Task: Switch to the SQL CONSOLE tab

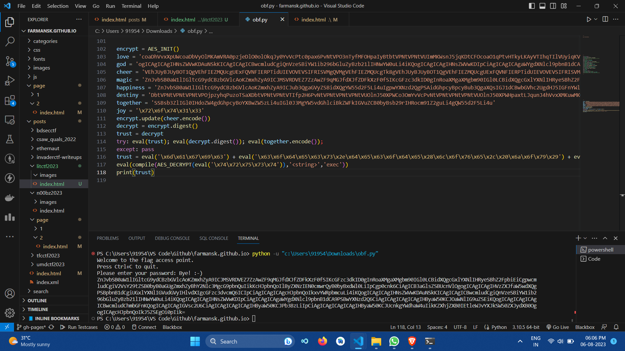Action: 214,238
